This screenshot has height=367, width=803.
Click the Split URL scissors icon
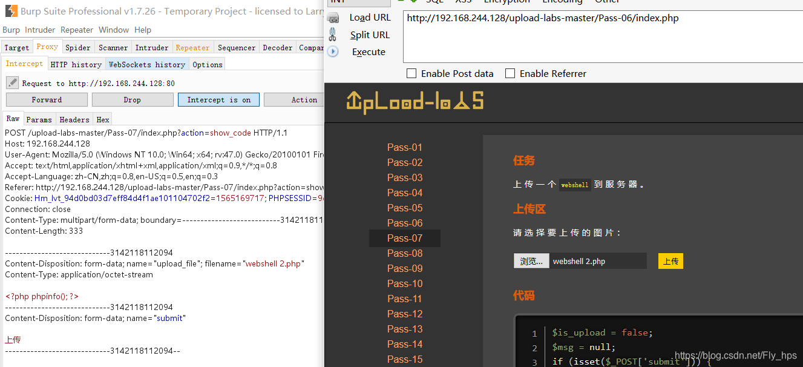(x=333, y=35)
